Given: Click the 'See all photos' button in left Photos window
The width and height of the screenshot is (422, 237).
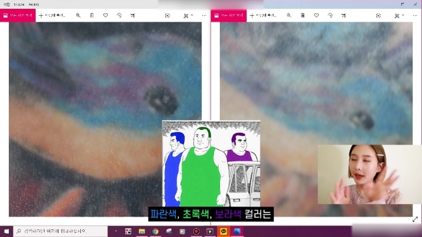Looking at the screenshot, I should (x=18, y=16).
